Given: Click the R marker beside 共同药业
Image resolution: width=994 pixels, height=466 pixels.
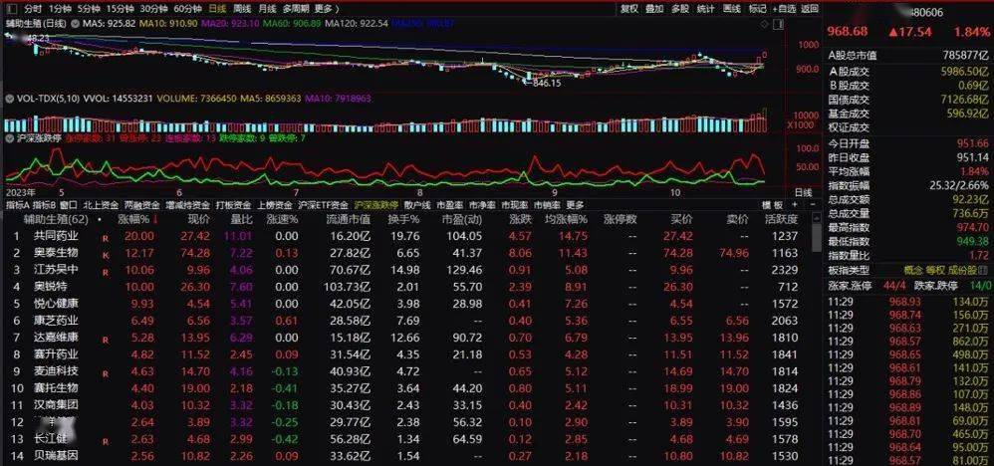Looking at the screenshot, I should pos(105,237).
